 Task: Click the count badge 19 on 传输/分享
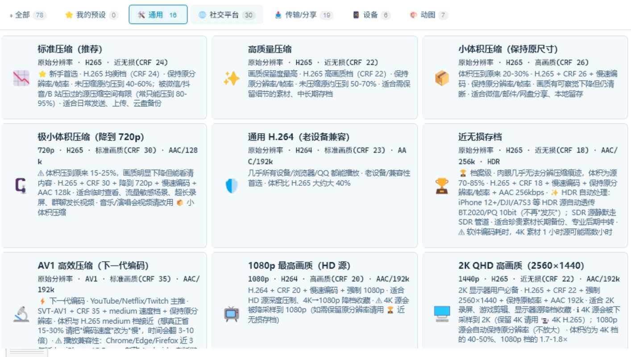327,15
